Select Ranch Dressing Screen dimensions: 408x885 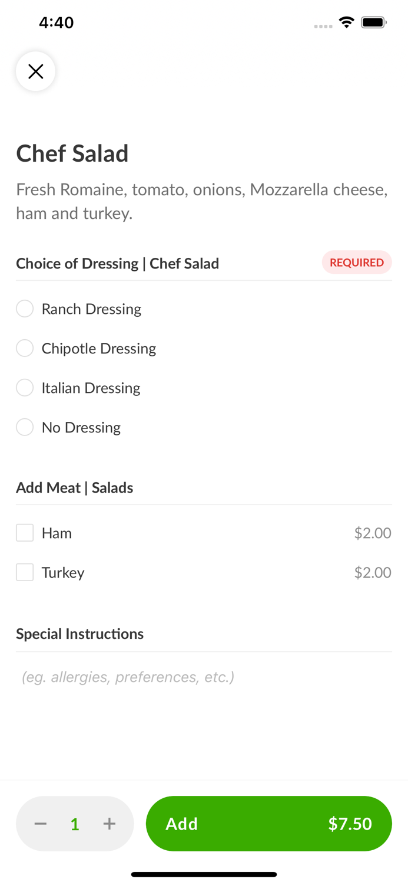pyautogui.click(x=25, y=309)
